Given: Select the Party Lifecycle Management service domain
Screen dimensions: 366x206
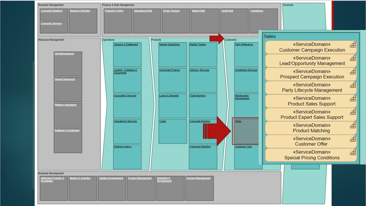Looking at the screenshot, I should [311, 88].
